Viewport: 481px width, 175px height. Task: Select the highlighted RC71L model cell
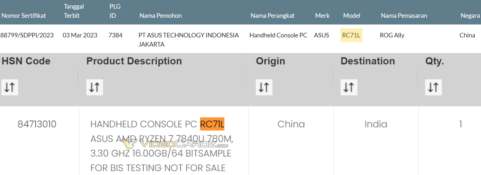coord(351,35)
